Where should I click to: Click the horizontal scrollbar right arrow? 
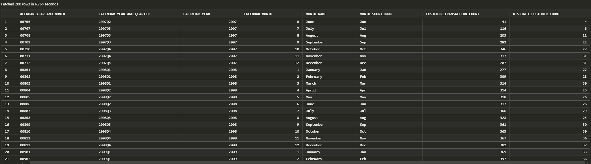click(x=588, y=163)
